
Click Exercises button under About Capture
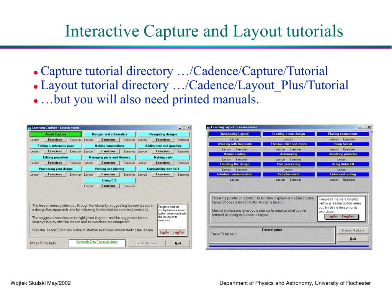[x=55, y=140]
